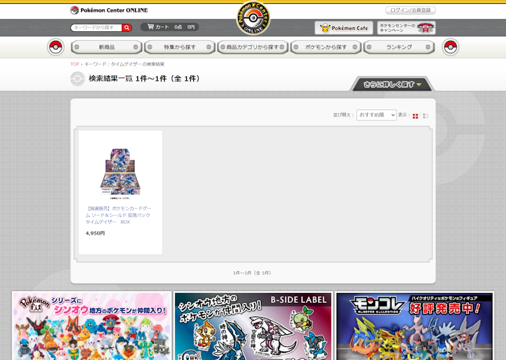Open the cart (カート) icon

click(x=151, y=27)
